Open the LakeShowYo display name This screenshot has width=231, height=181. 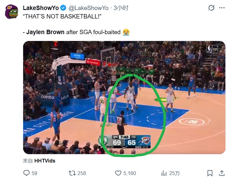[41, 8]
